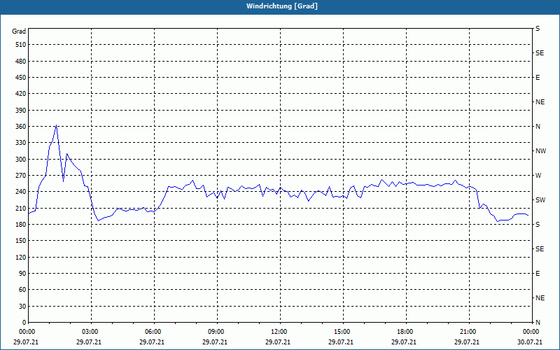Select the 06:00 time axis label
Image resolution: width=560 pixels, height=350 pixels.
tap(152, 332)
